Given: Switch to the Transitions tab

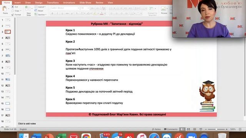Looking at the screenshot, I should tap(53, 3).
